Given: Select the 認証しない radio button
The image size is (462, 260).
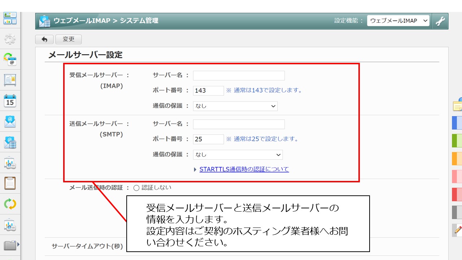Looking at the screenshot, I should point(136,188).
